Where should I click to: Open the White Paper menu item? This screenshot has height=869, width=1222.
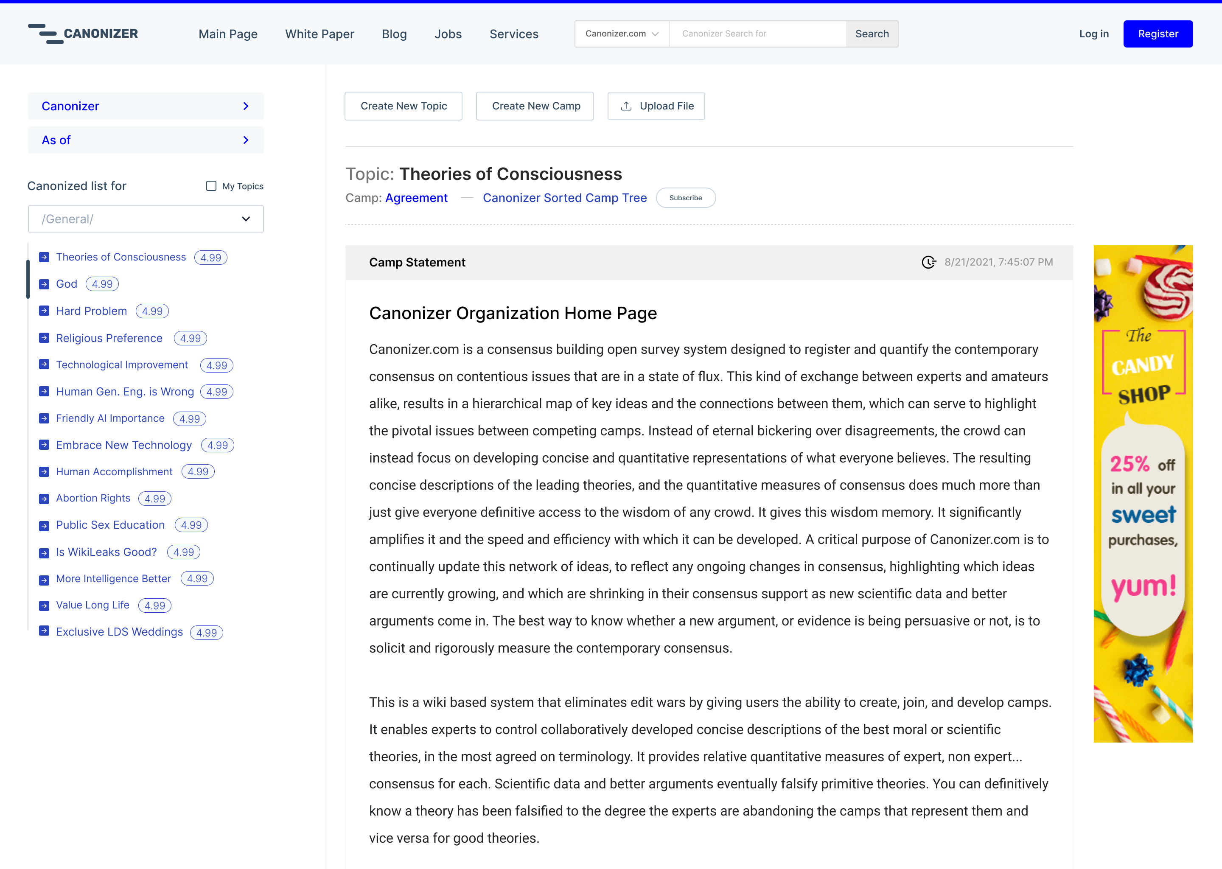pyautogui.click(x=320, y=34)
